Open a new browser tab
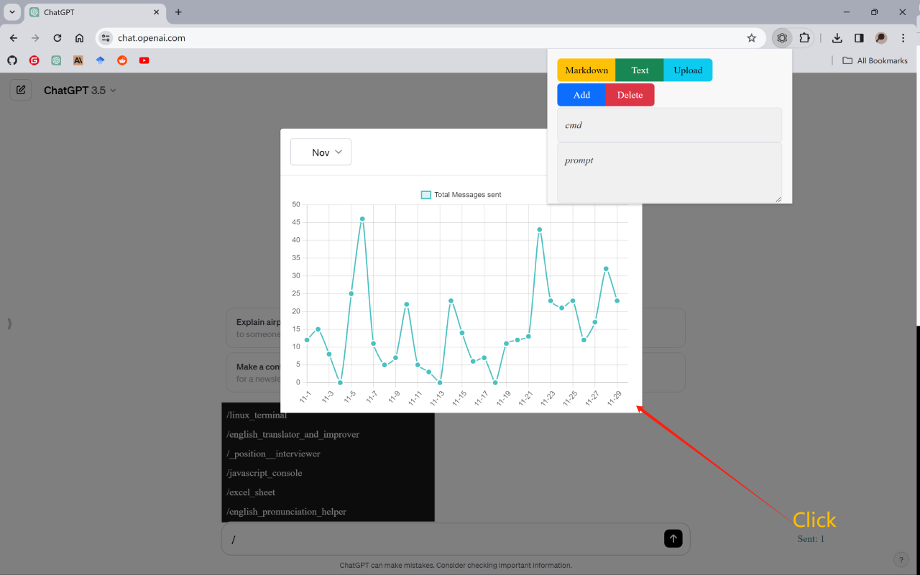This screenshot has height=575, width=920. click(178, 12)
